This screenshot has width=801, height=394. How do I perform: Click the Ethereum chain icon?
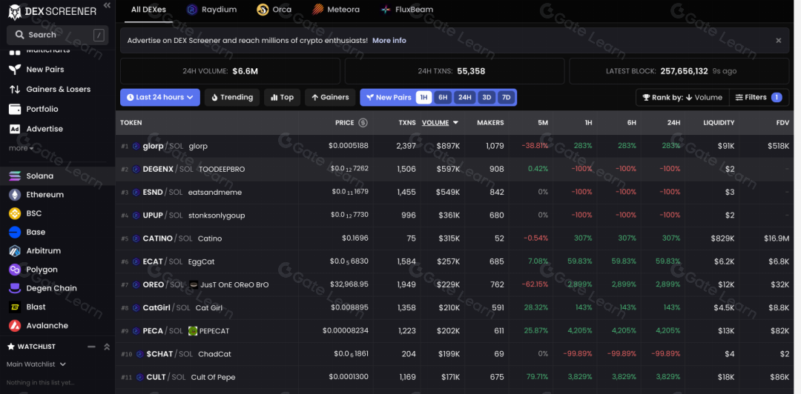pos(15,195)
